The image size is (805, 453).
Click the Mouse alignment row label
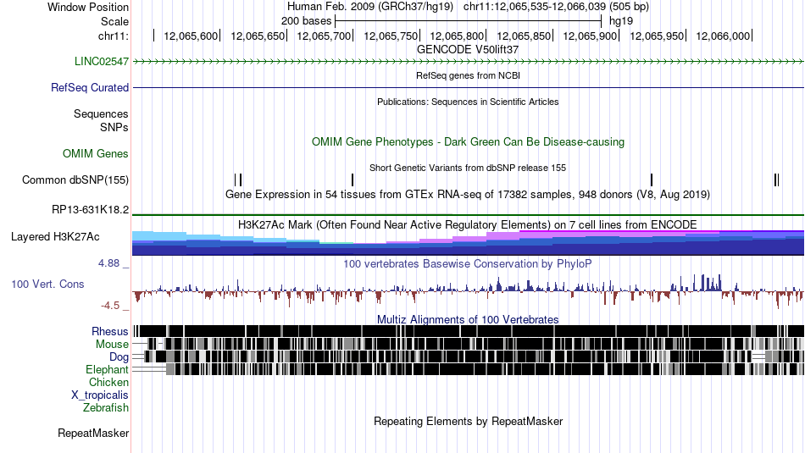pyautogui.click(x=111, y=345)
